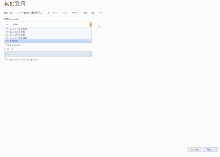Viewport: 220px width, 157px height.
Task: Pick .NET Core 3.0 in dropdown list
Action: pyautogui.click(x=48, y=35)
